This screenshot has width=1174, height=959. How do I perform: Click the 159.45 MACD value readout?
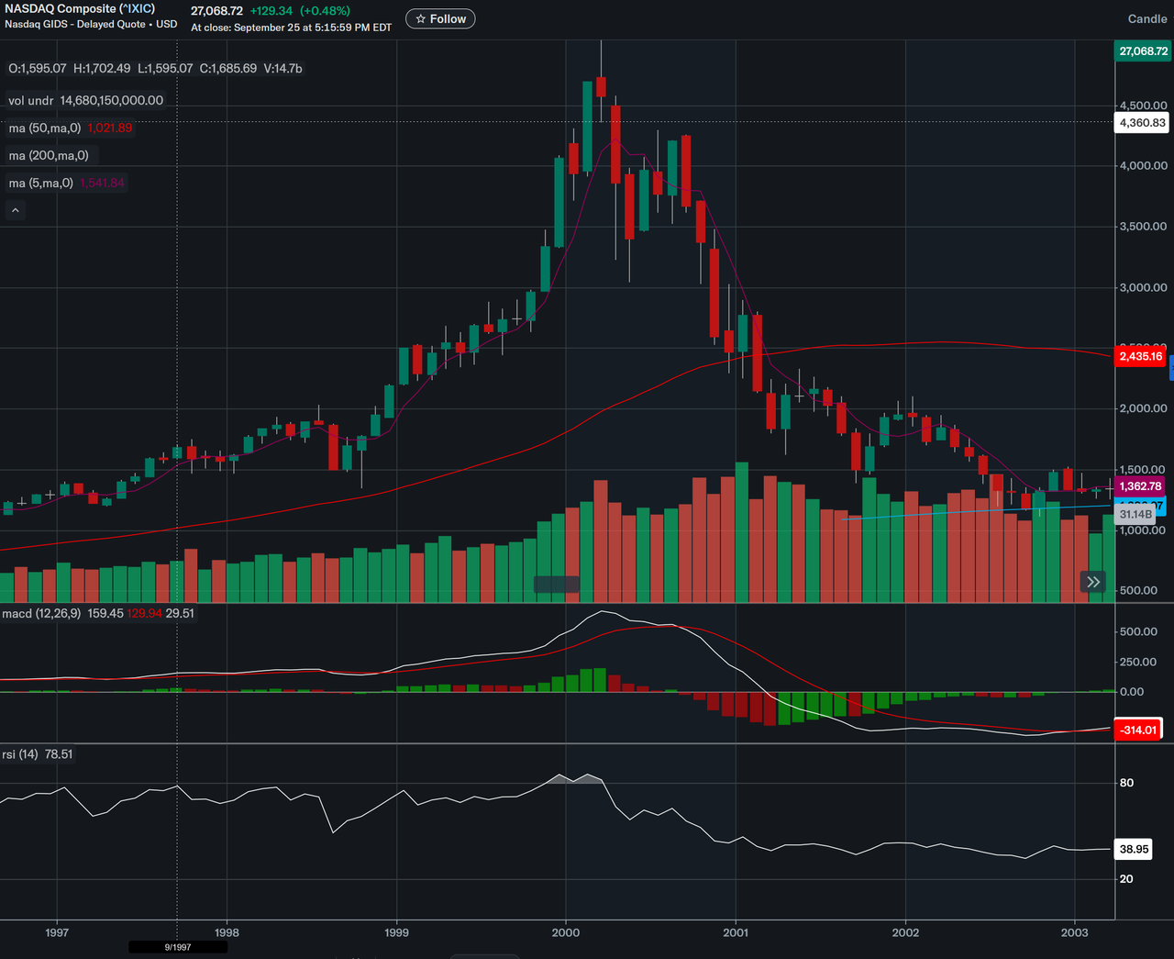click(x=105, y=613)
